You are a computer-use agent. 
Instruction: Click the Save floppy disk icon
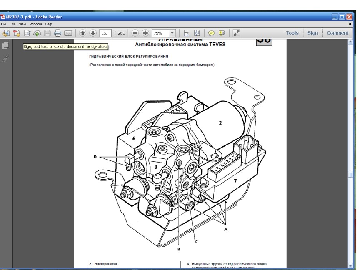(x=47, y=33)
